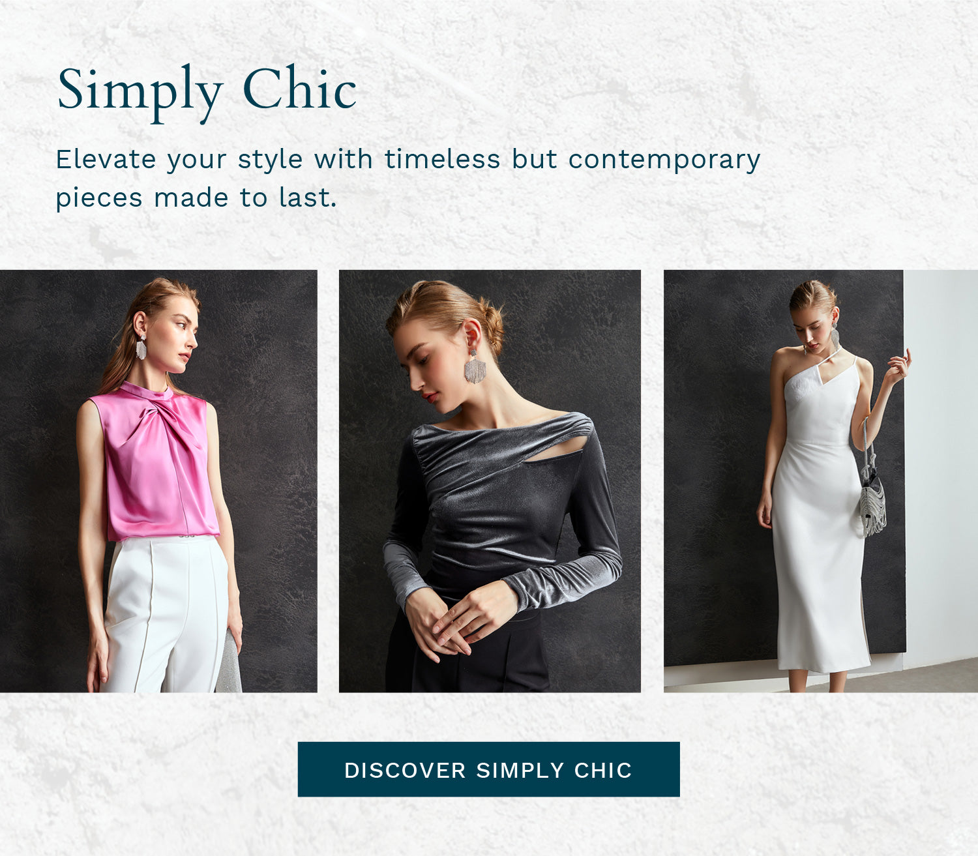
Task: Select the white trousers in first photo
Action: [168, 613]
